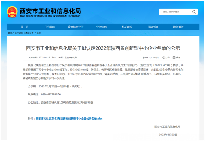205x141 pixels.
Task: Click the 办公地址 address line
Action: click(x=61, y=102)
